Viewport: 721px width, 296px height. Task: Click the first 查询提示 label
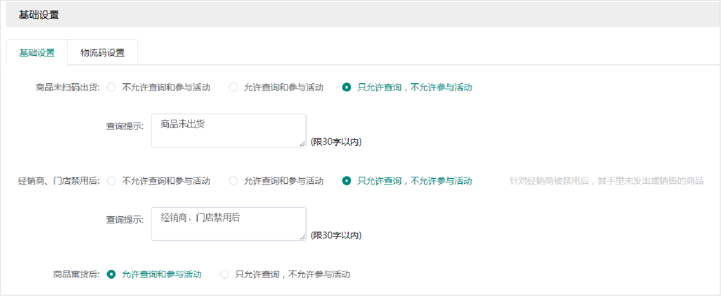pos(125,126)
